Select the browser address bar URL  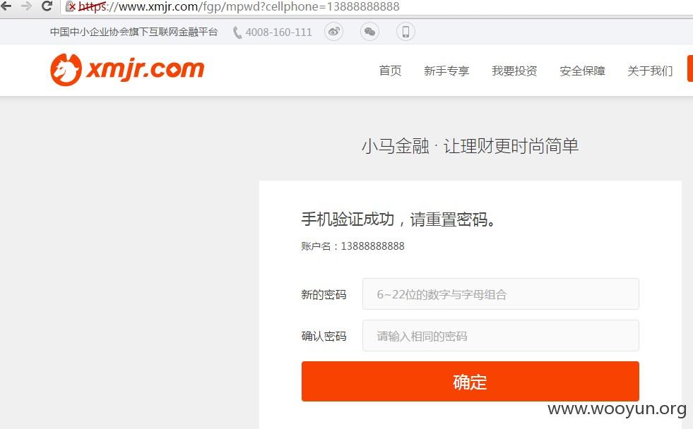pyautogui.click(x=239, y=6)
